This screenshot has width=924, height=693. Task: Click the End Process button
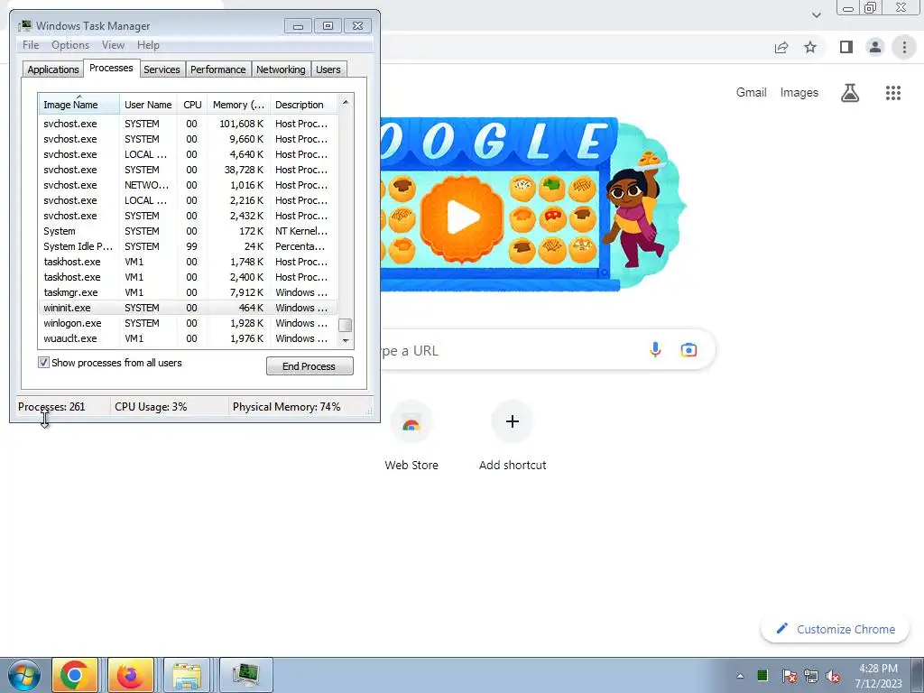tap(310, 366)
